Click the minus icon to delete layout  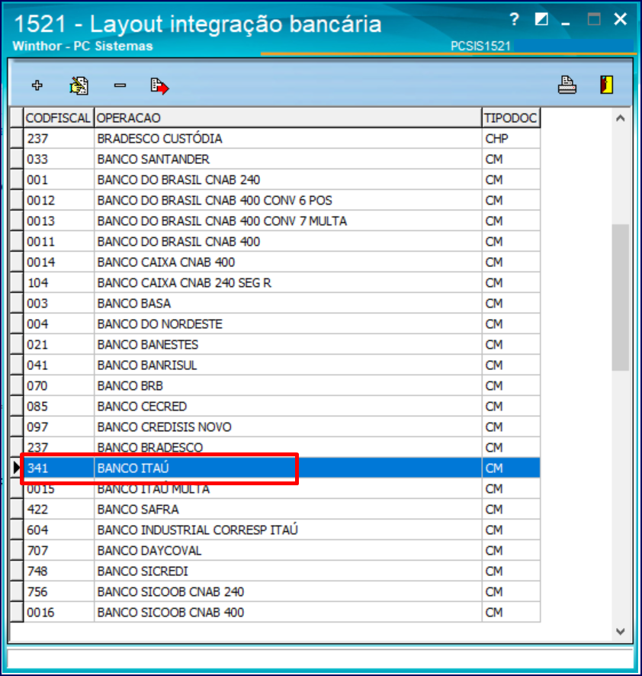(x=120, y=85)
